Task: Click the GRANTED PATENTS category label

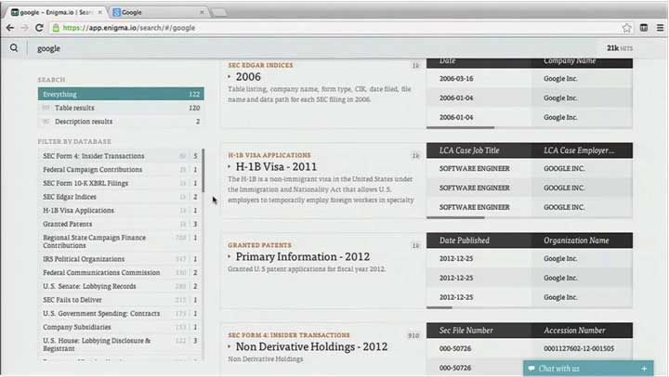Action: point(259,245)
